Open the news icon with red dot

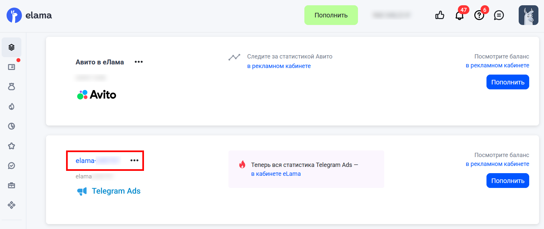[12, 67]
